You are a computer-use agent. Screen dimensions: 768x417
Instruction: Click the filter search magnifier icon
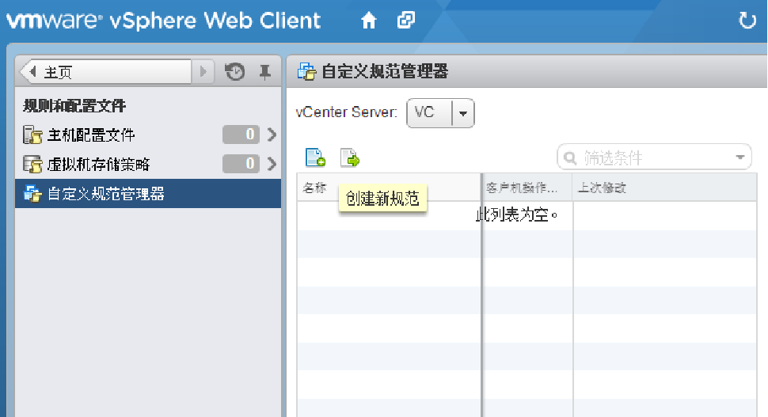click(x=569, y=158)
